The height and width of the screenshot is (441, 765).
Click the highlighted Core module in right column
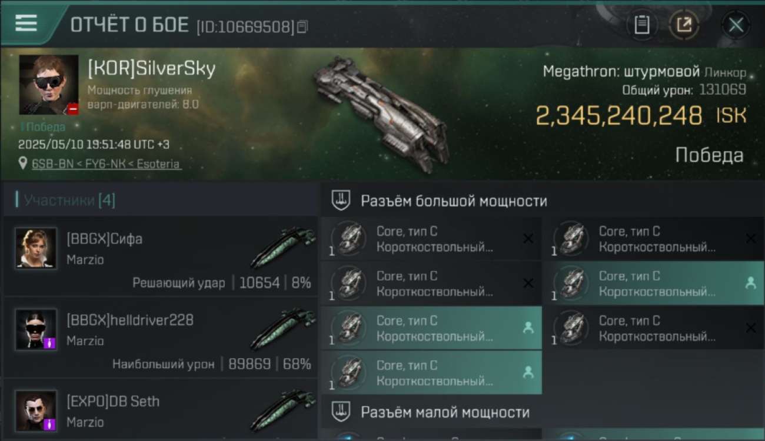653,283
